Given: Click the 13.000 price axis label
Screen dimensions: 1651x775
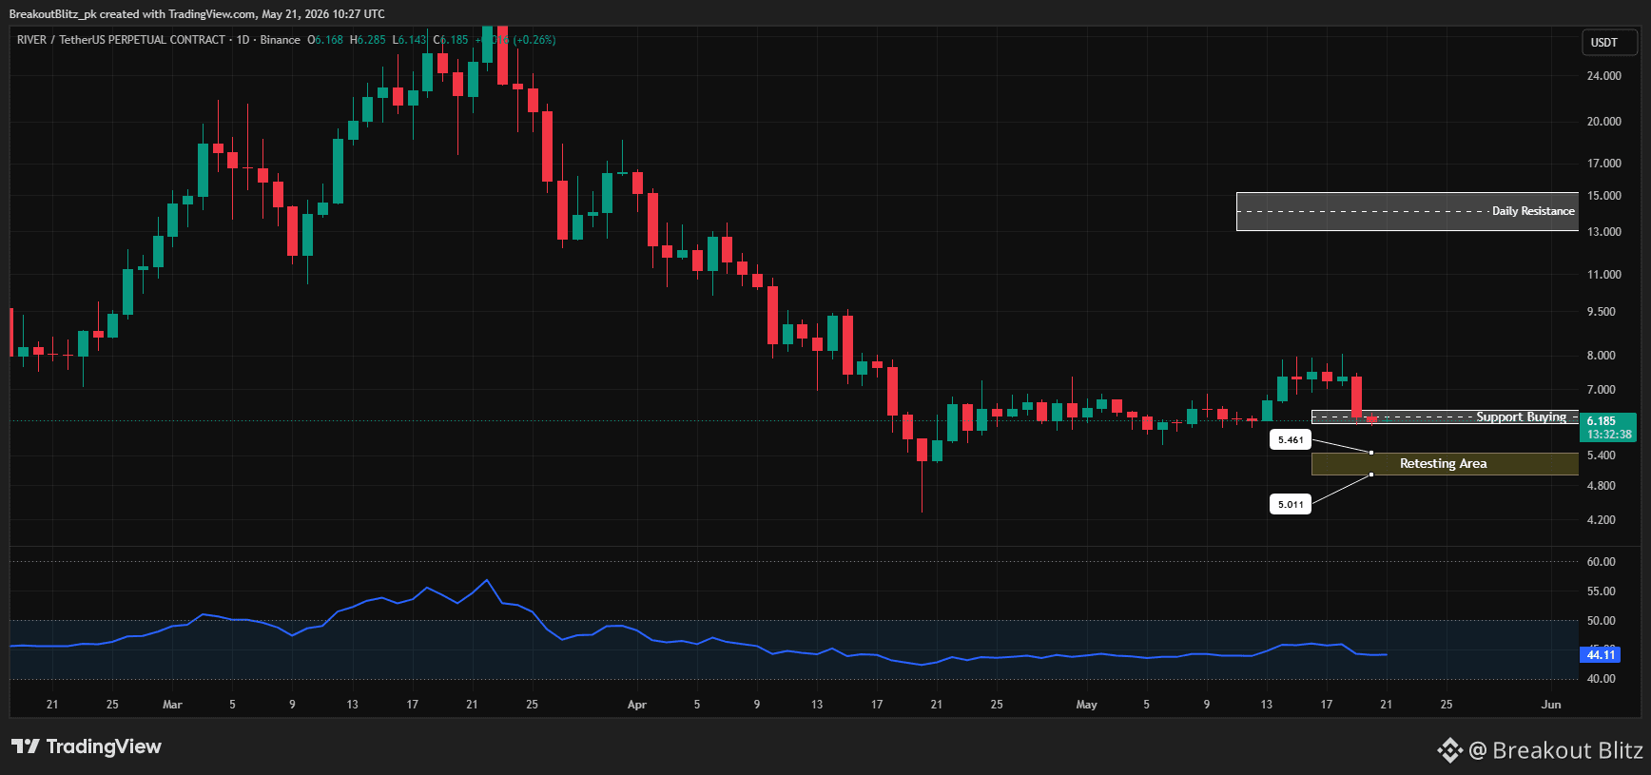Looking at the screenshot, I should coord(1604,232).
